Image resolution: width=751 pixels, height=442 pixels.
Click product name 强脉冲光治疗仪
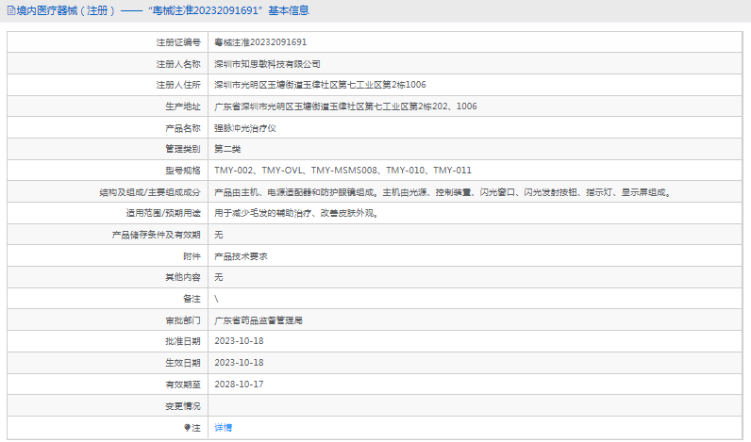(x=245, y=128)
